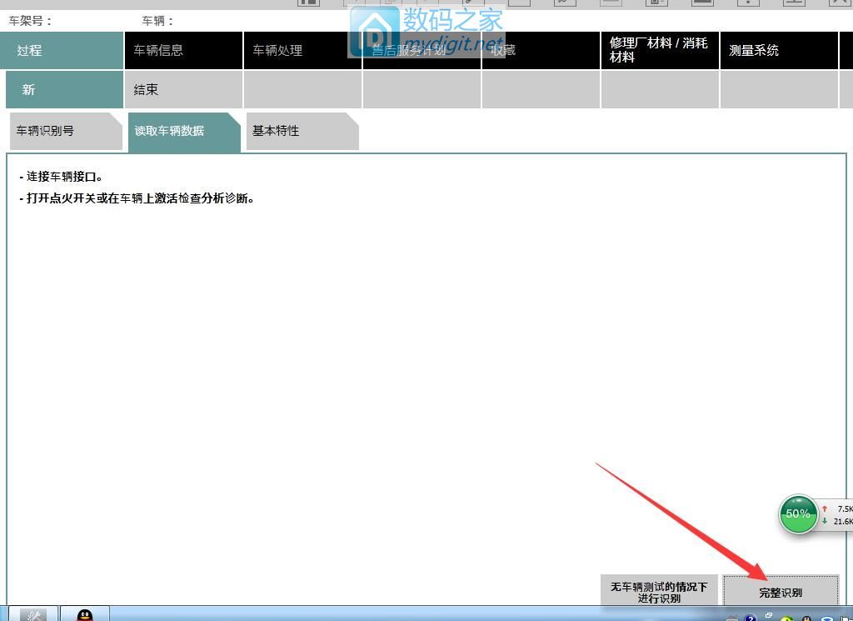Viewport: 853px width, 621px height.
Task: Click 无车辆测试的情况下进行识别 button
Action: point(659,590)
